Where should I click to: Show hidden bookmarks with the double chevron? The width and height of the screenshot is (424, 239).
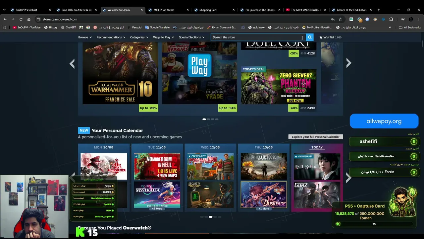[390, 28]
